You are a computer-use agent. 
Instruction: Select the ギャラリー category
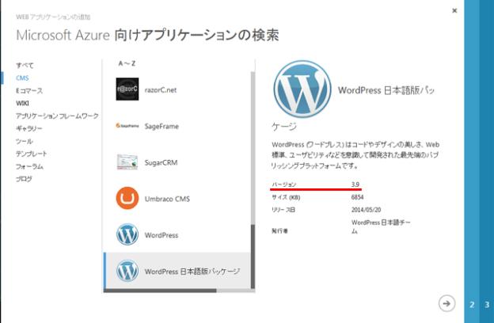click(x=29, y=128)
